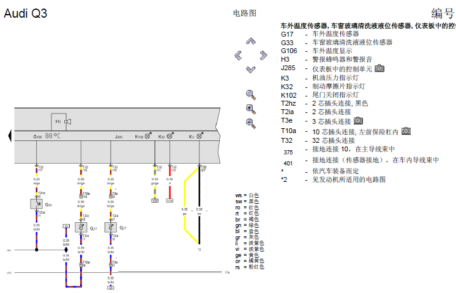Select list row K3 机油压力指示灯

coord(320,78)
